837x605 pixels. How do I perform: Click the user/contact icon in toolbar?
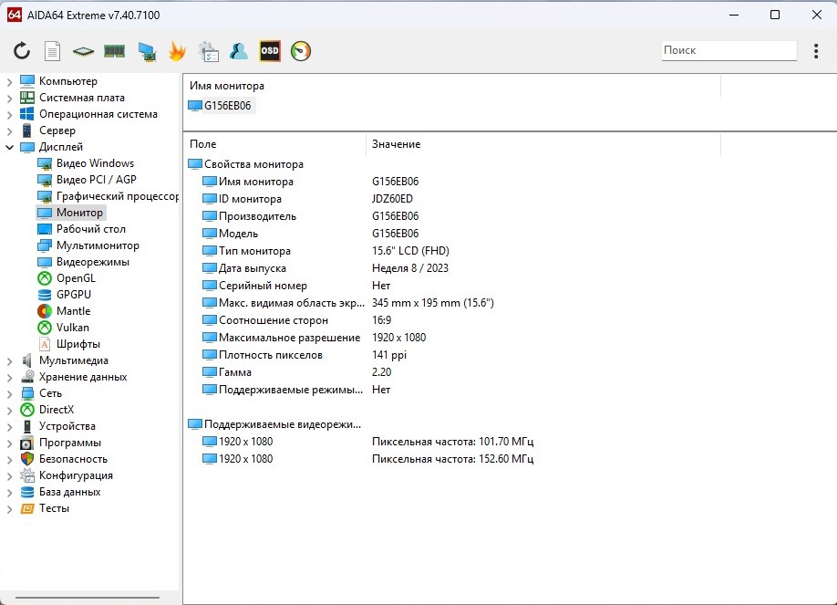point(239,51)
